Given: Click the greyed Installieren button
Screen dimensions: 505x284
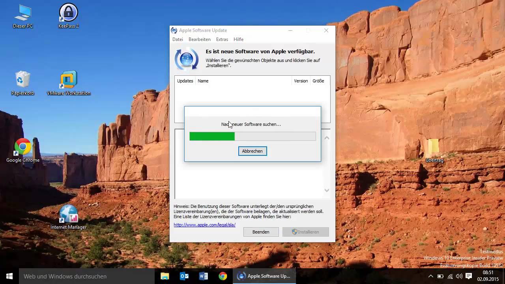Looking at the screenshot, I should coord(306,232).
